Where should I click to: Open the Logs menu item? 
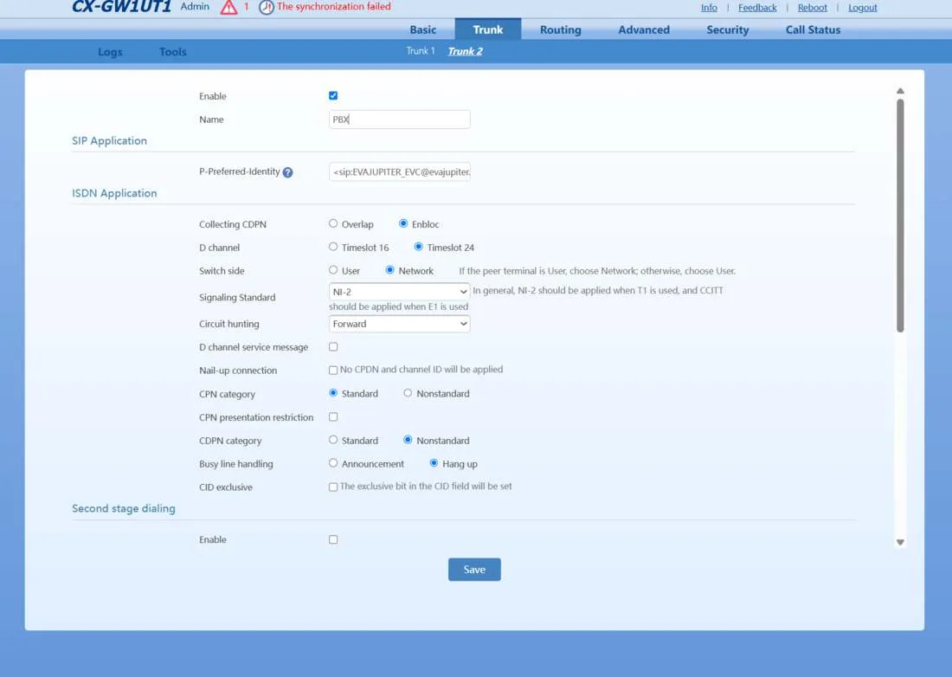point(110,52)
